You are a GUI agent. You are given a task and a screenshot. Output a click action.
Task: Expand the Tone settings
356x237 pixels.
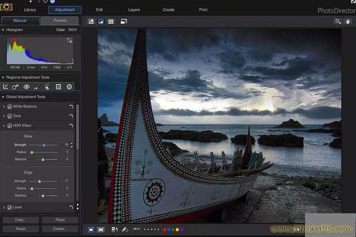[x=3, y=116]
